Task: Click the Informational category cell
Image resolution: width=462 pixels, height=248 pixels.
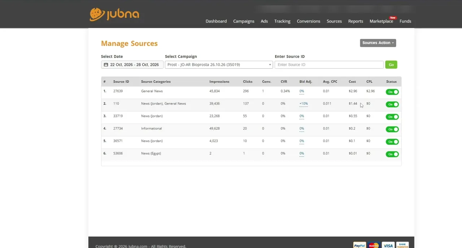Action: [151, 128]
